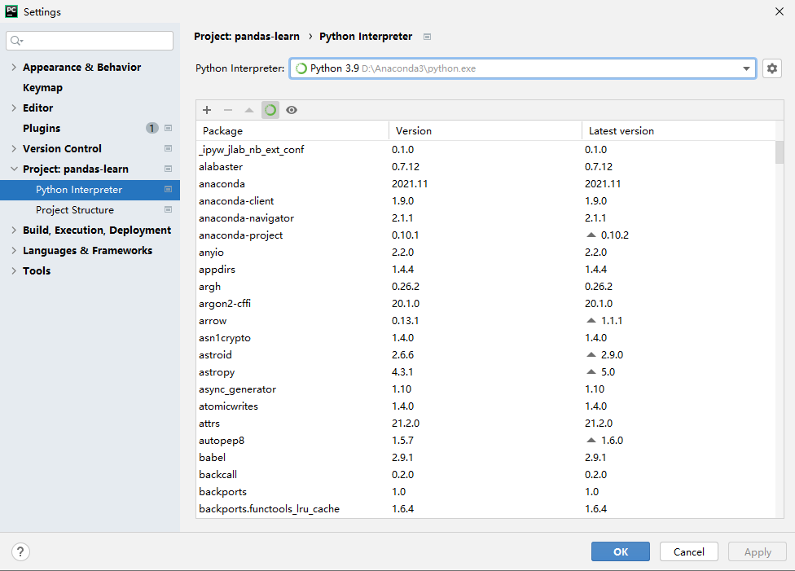Screen dimensions: 795x571
Task: Expand Languages & Frameworks section
Action: point(14,250)
